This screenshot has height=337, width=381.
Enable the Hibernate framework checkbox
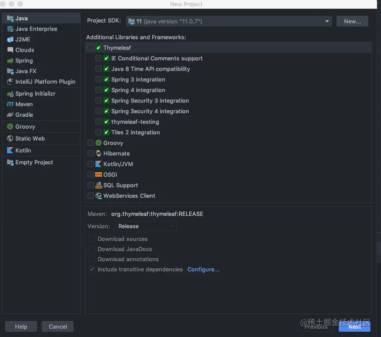click(91, 154)
